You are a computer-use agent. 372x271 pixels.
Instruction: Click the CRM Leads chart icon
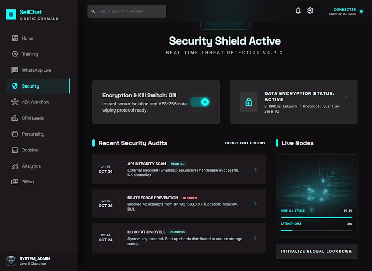[15, 118]
